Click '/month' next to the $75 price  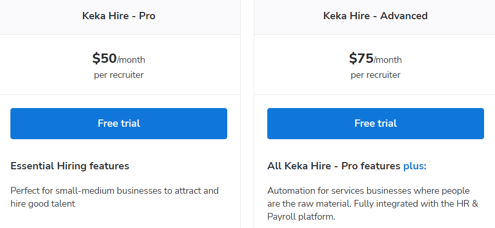coord(388,60)
